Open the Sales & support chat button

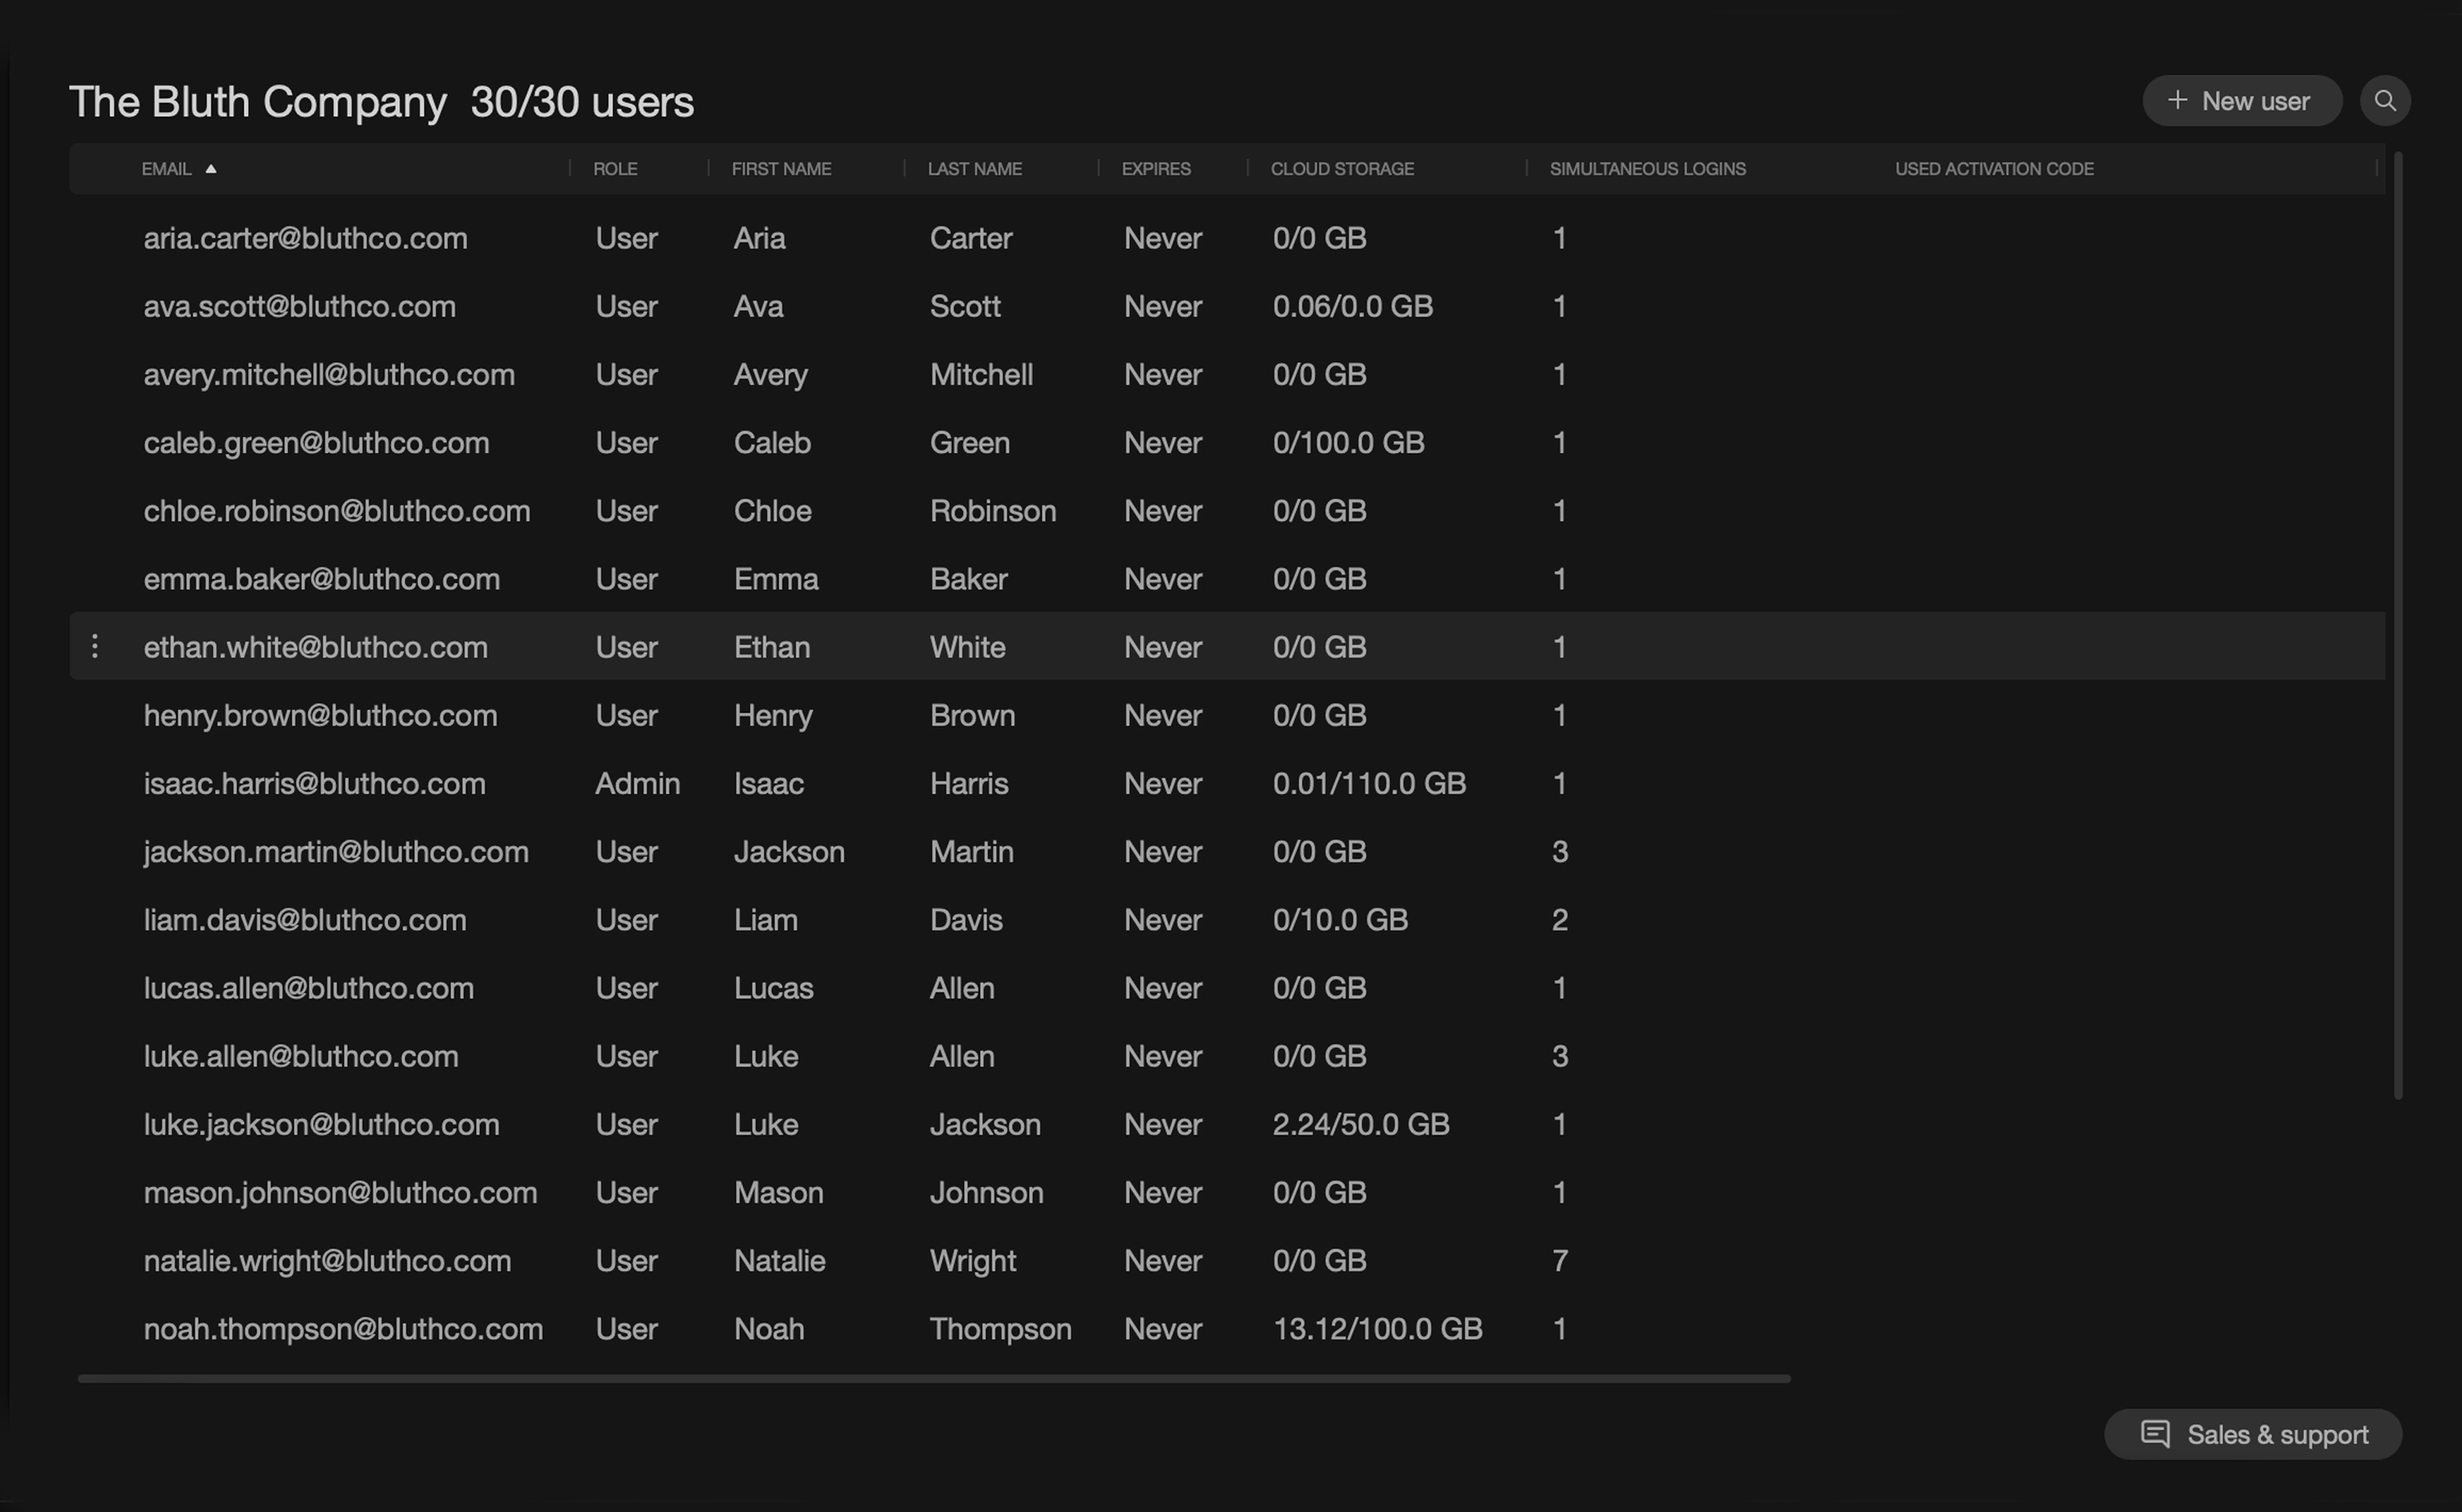pyautogui.click(x=2252, y=1434)
